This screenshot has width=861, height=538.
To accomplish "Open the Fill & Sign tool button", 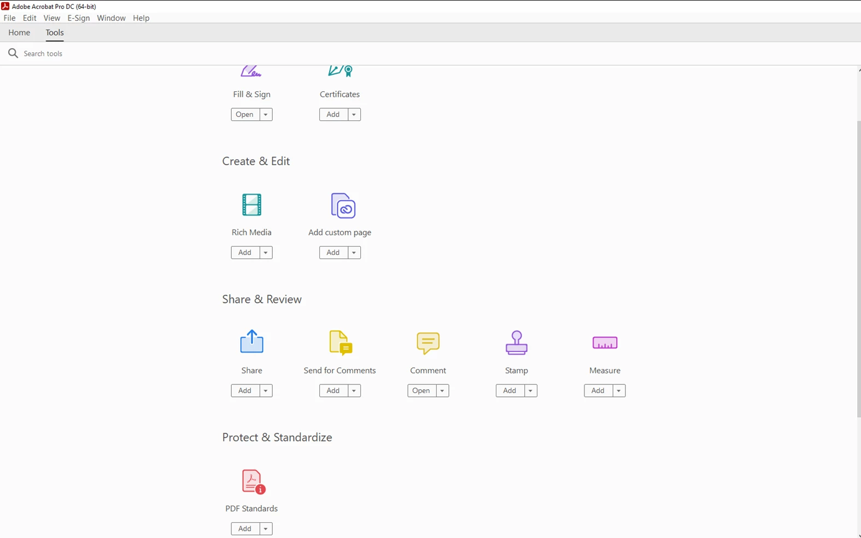I will pos(245,114).
